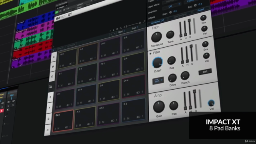Solo pad G#3

(55, 129)
